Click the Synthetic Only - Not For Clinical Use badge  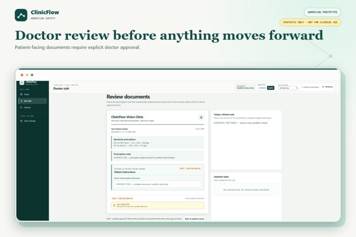pos(311,22)
